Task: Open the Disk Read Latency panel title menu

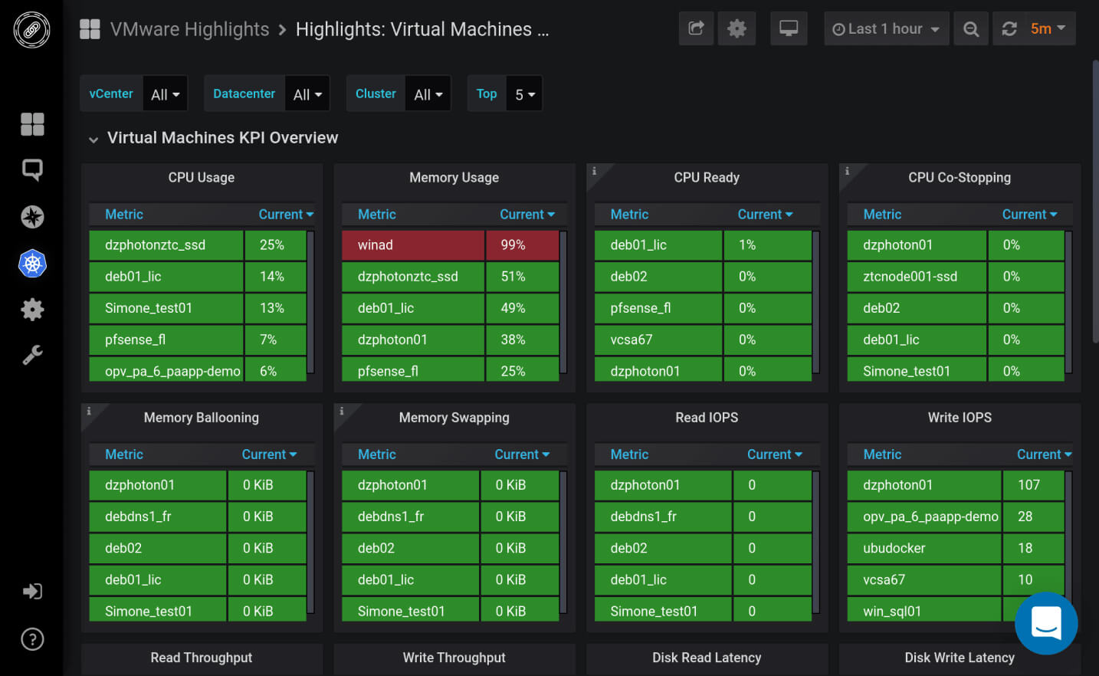Action: pyautogui.click(x=707, y=658)
